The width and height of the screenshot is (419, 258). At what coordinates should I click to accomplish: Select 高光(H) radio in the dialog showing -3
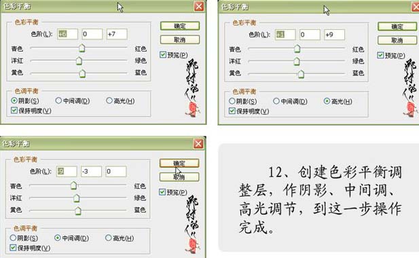(108, 238)
